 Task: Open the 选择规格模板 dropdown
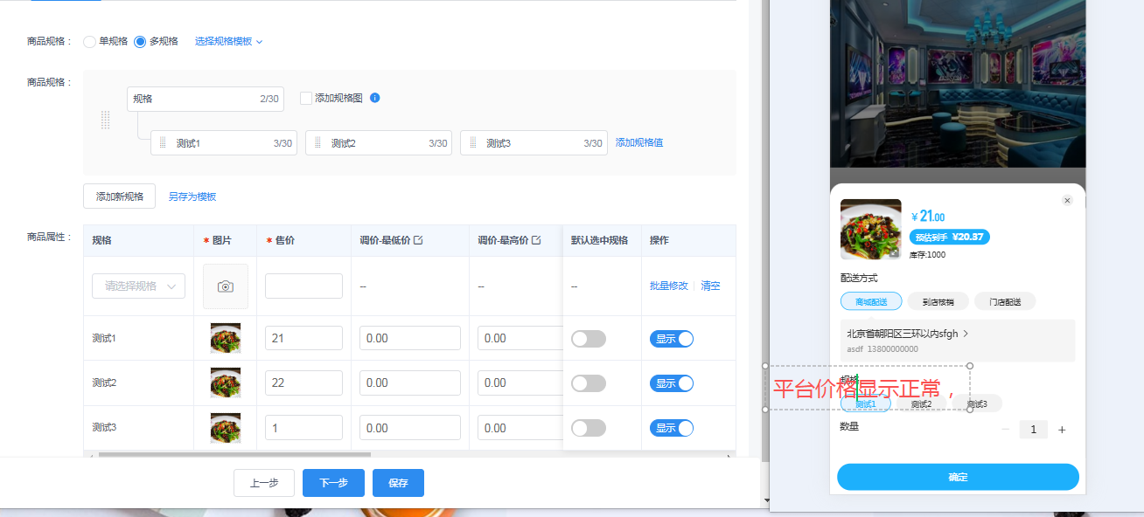tap(228, 41)
